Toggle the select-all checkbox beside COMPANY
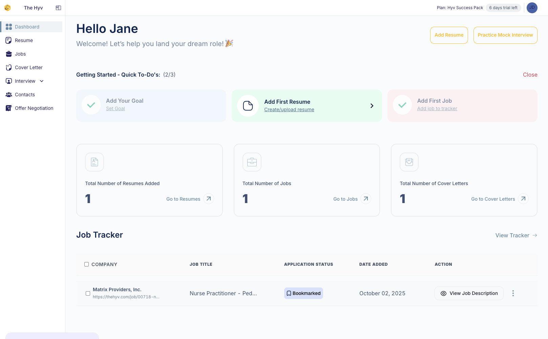 pyautogui.click(x=87, y=264)
